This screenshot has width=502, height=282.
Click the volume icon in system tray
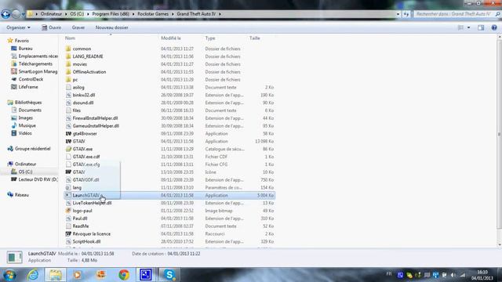453,275
